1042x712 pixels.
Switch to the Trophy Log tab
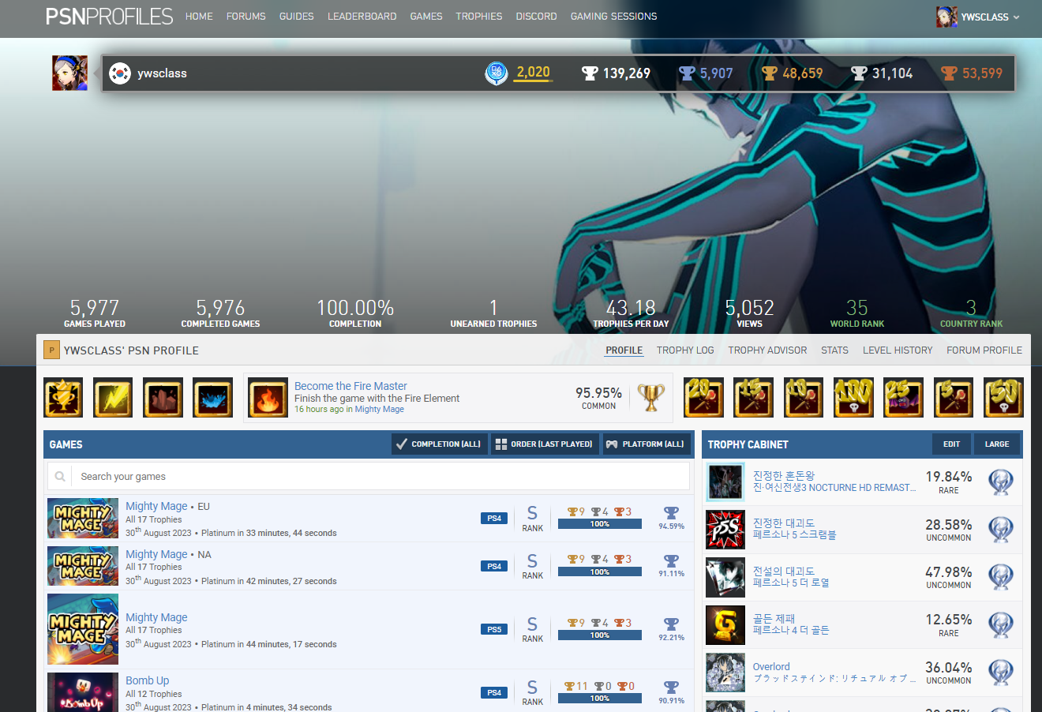[x=685, y=350]
